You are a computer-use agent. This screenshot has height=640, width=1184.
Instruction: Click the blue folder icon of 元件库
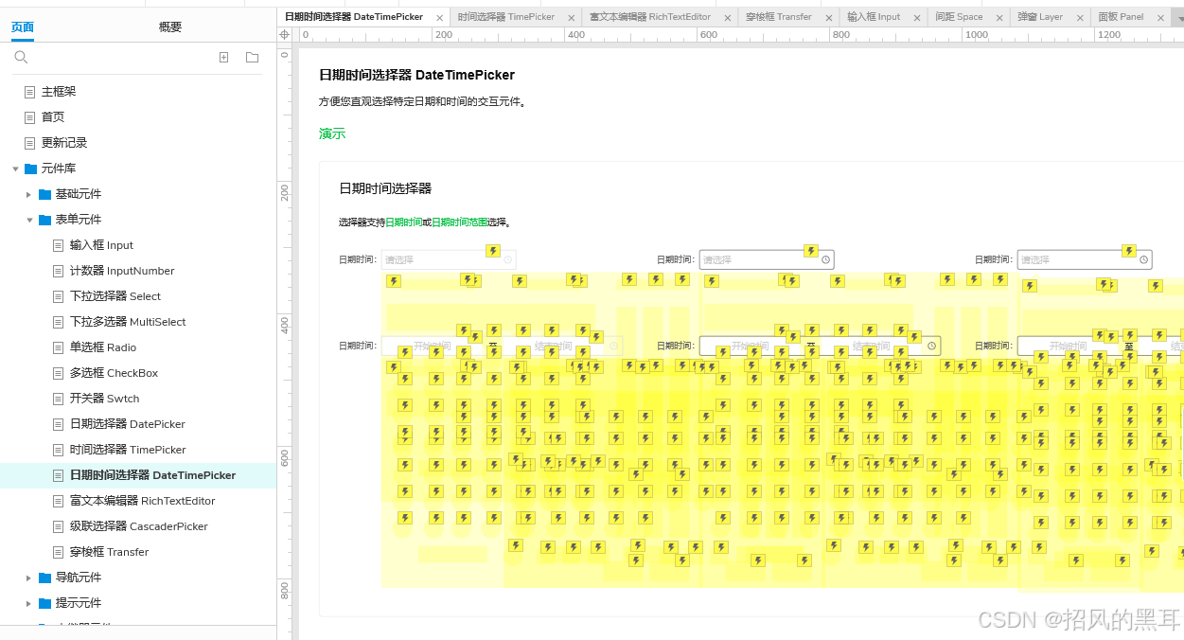(30, 169)
